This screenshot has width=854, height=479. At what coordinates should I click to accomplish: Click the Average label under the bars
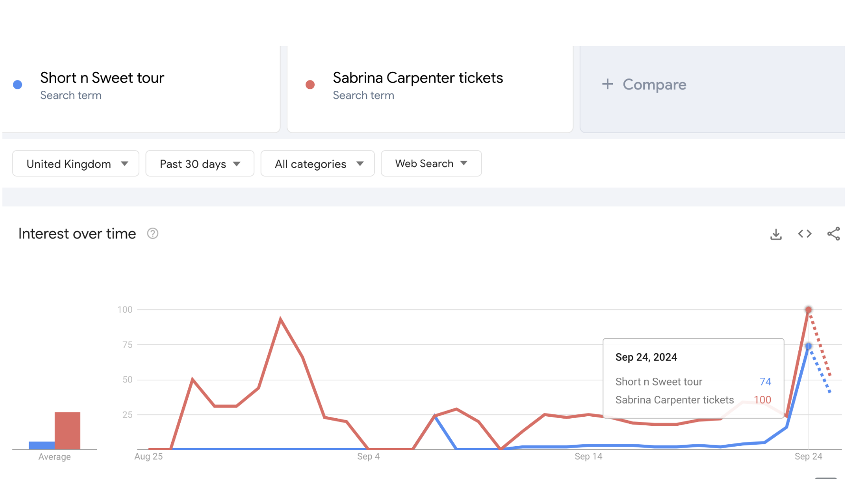point(55,457)
